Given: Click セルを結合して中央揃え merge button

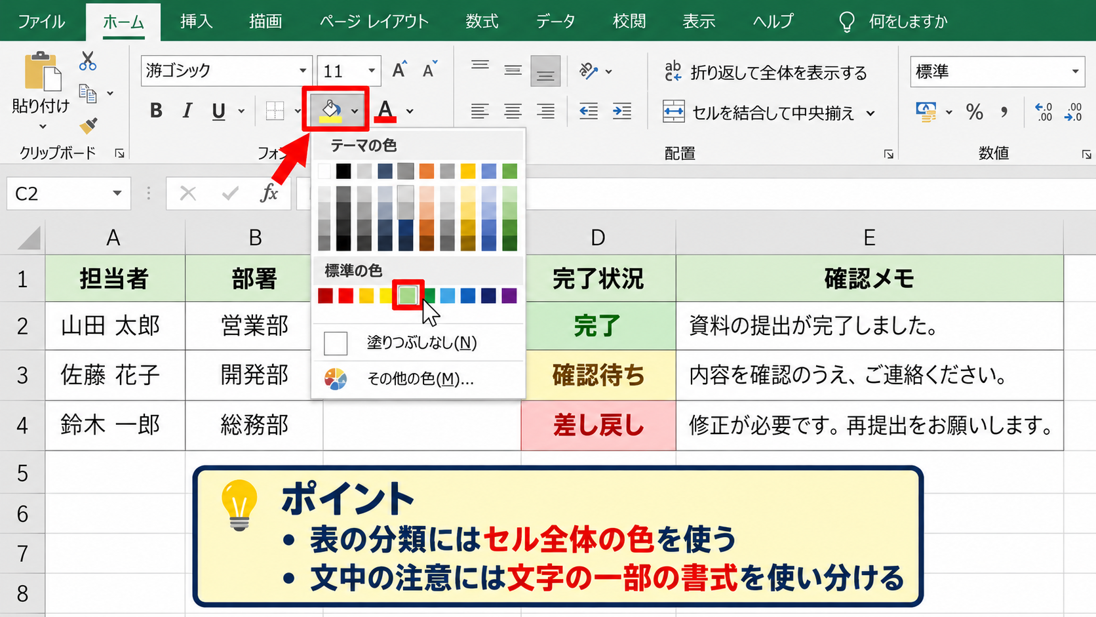Looking at the screenshot, I should click(758, 113).
